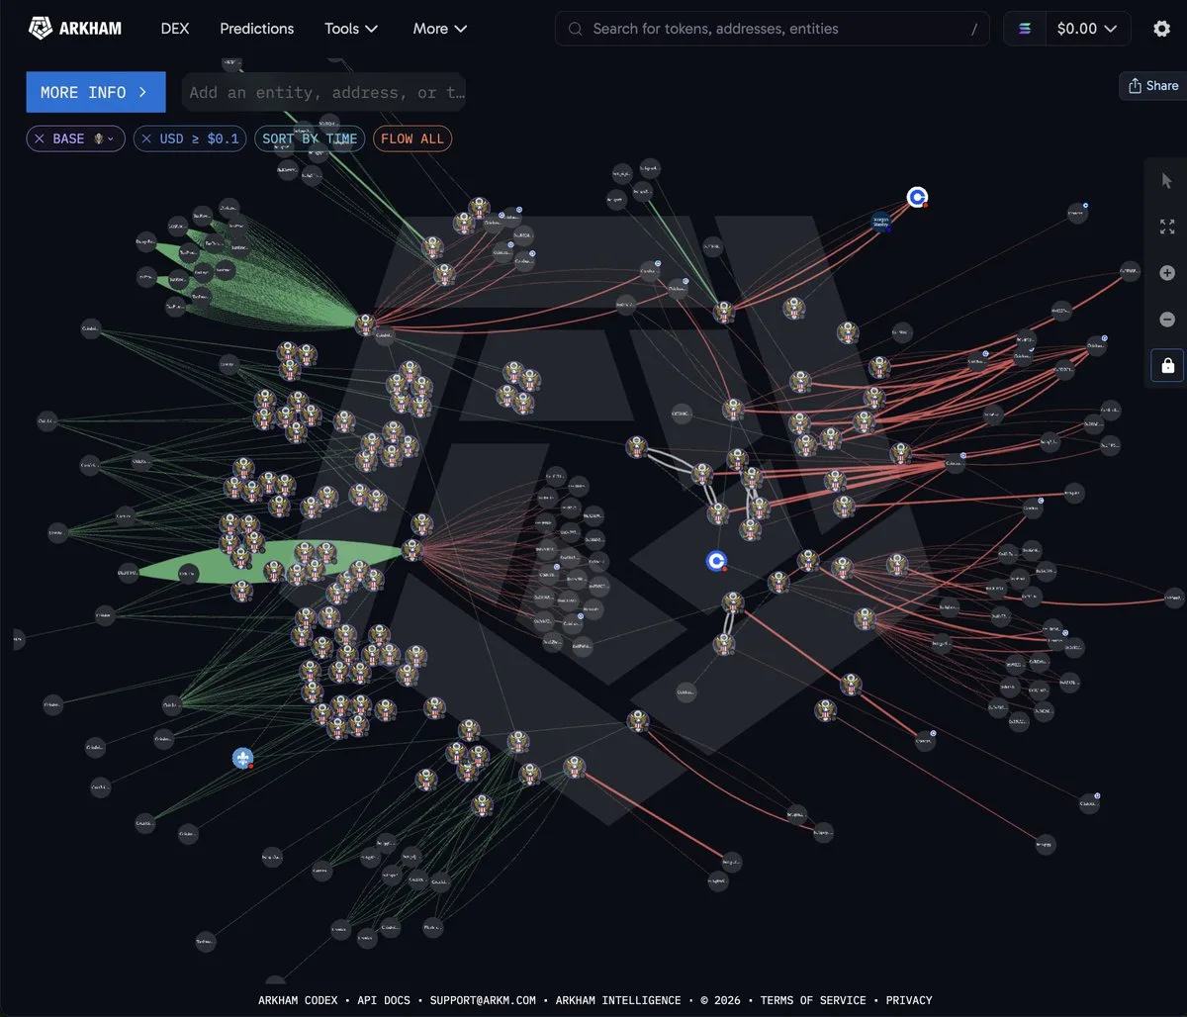Toggle SORT BY TIME ordering
Image resolution: width=1187 pixels, height=1017 pixels.
tap(310, 139)
